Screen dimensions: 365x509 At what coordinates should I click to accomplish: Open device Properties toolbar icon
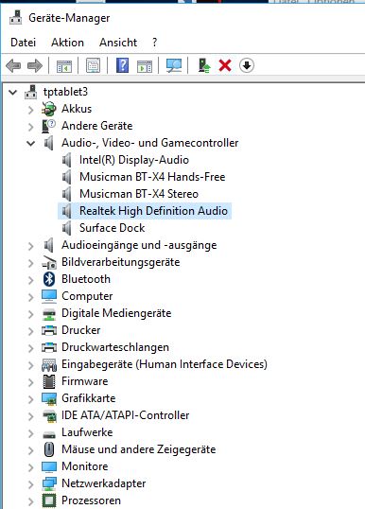[93, 65]
